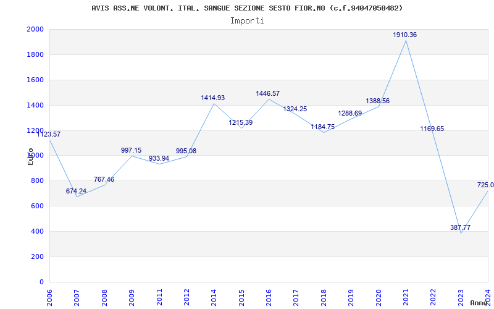Select the 1414.93 value label
Screen dimensions: 494x309
[x=212, y=98]
